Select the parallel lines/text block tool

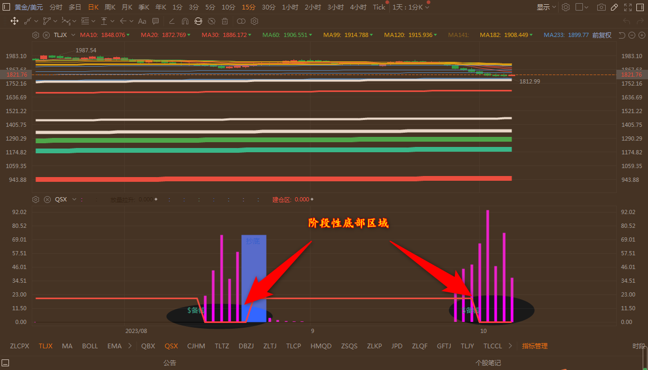[x=85, y=21]
